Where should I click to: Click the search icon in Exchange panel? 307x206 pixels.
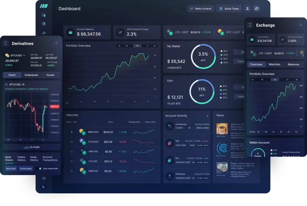pyautogui.click(x=301, y=25)
